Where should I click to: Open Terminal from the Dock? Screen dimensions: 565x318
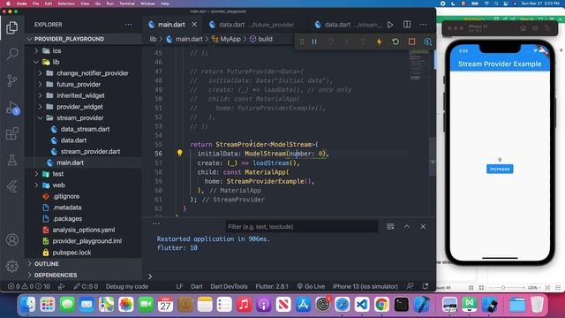(401, 305)
